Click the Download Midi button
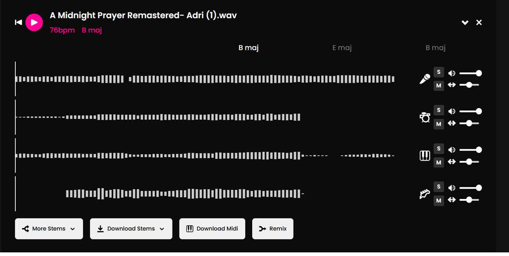Image resolution: width=509 pixels, height=256 pixels. 212,229
